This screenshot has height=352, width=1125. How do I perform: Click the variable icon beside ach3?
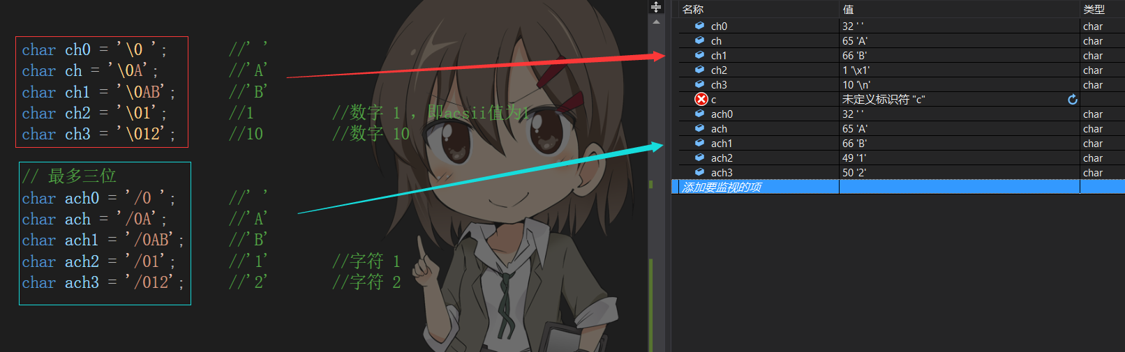click(699, 172)
